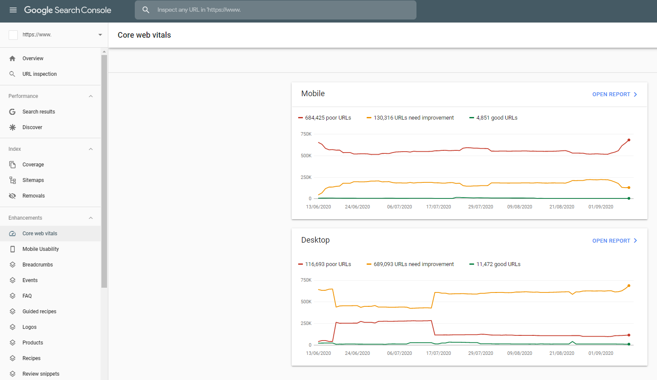
Task: Open the hamburger navigation menu
Action: pos(13,10)
